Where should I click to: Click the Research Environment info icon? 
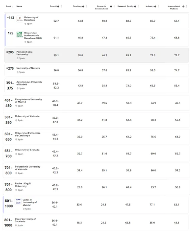[x=111, y=6]
